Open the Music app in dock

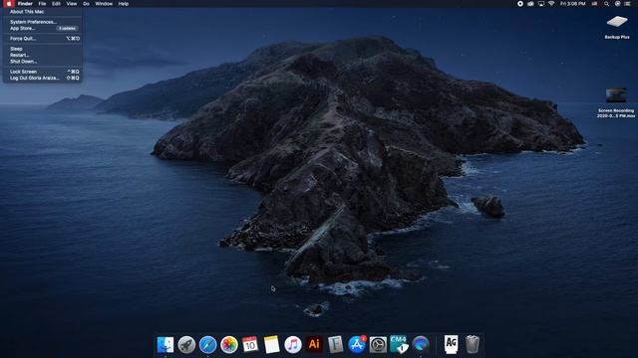point(292,345)
